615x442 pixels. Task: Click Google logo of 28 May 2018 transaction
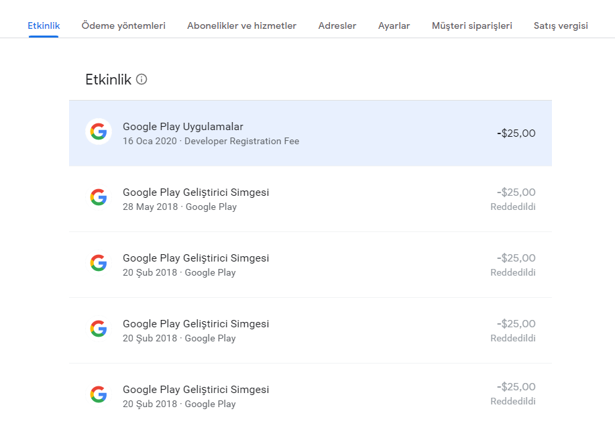point(99,197)
